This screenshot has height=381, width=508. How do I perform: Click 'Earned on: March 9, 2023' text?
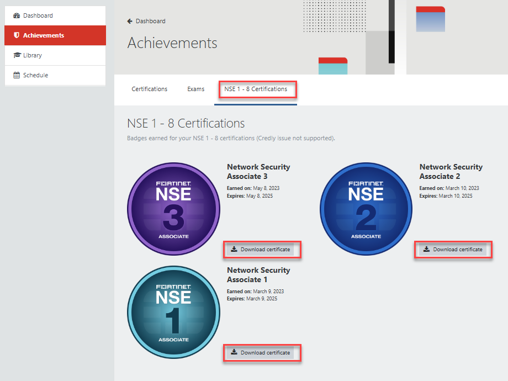(x=255, y=292)
